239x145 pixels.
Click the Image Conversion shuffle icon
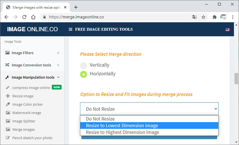point(7,65)
